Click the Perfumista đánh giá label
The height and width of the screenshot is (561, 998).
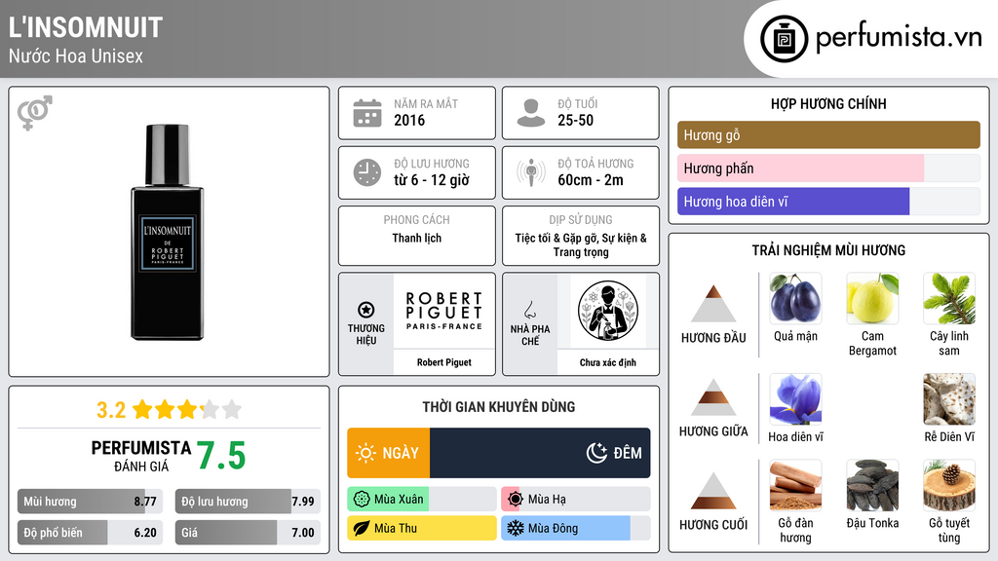pyautogui.click(x=140, y=456)
